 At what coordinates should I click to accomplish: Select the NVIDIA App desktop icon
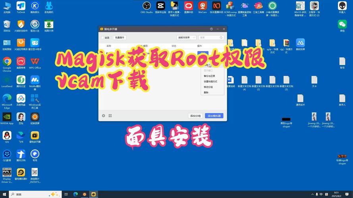(7, 118)
